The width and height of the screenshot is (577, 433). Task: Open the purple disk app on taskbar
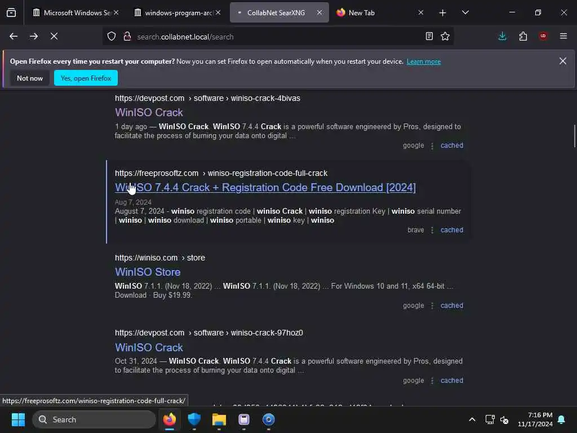(244, 419)
